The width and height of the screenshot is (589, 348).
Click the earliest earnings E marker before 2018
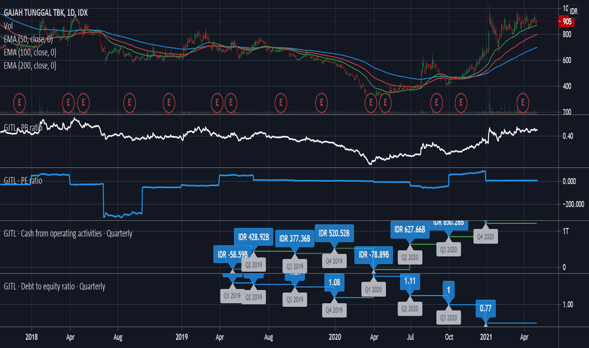[x=20, y=103]
